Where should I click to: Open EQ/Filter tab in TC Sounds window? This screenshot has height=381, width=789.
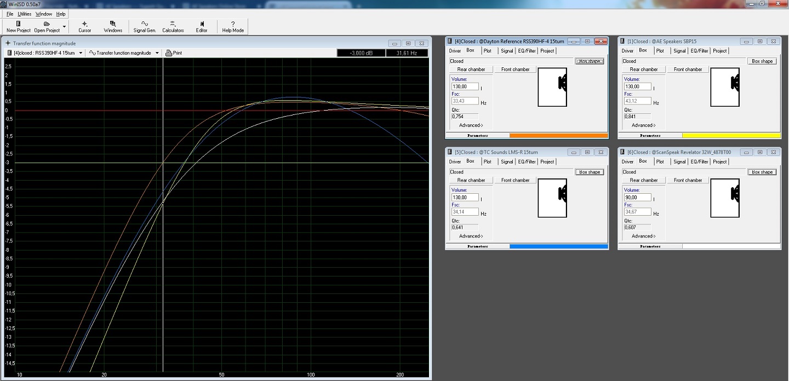pyautogui.click(x=527, y=161)
